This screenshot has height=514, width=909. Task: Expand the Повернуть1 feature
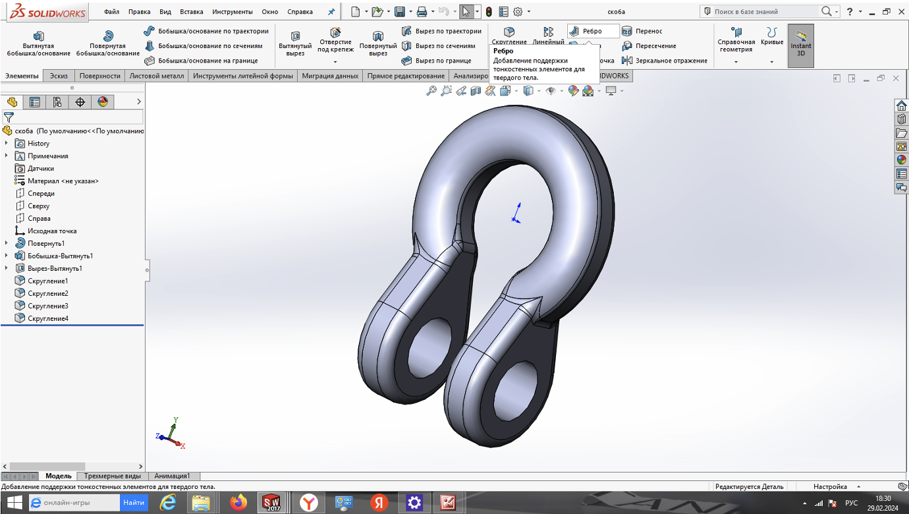[x=7, y=243]
